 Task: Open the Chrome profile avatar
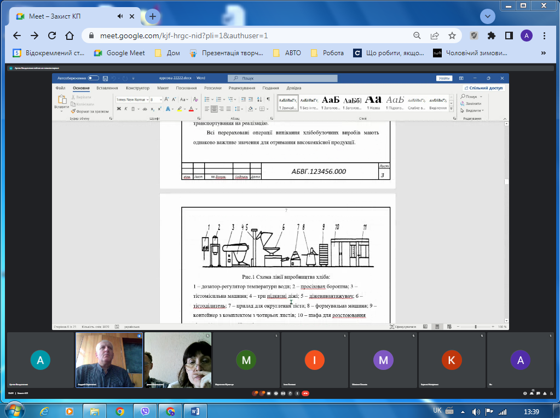coord(527,36)
